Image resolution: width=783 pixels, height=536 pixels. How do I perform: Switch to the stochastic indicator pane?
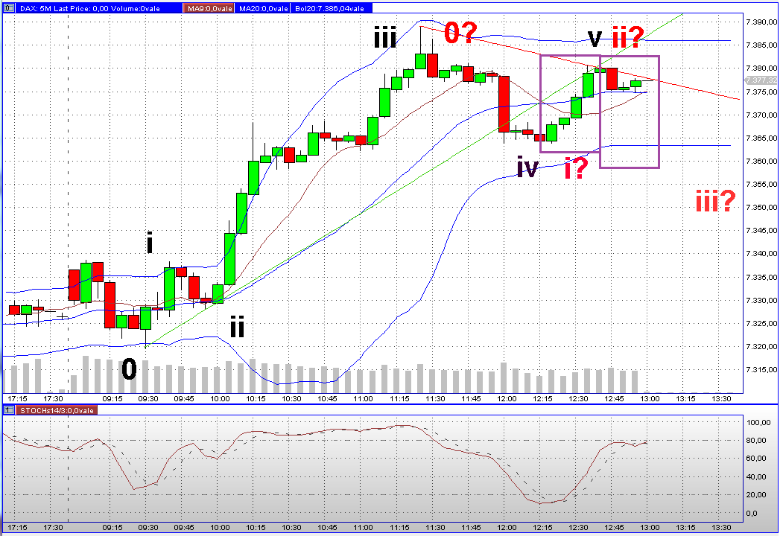373,462
